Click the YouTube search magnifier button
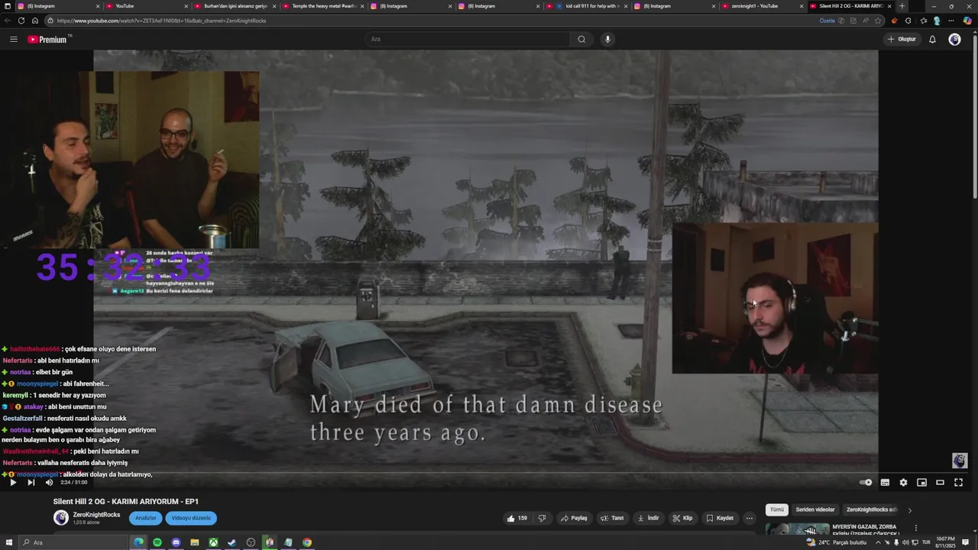Image resolution: width=978 pixels, height=550 pixels. tap(581, 39)
